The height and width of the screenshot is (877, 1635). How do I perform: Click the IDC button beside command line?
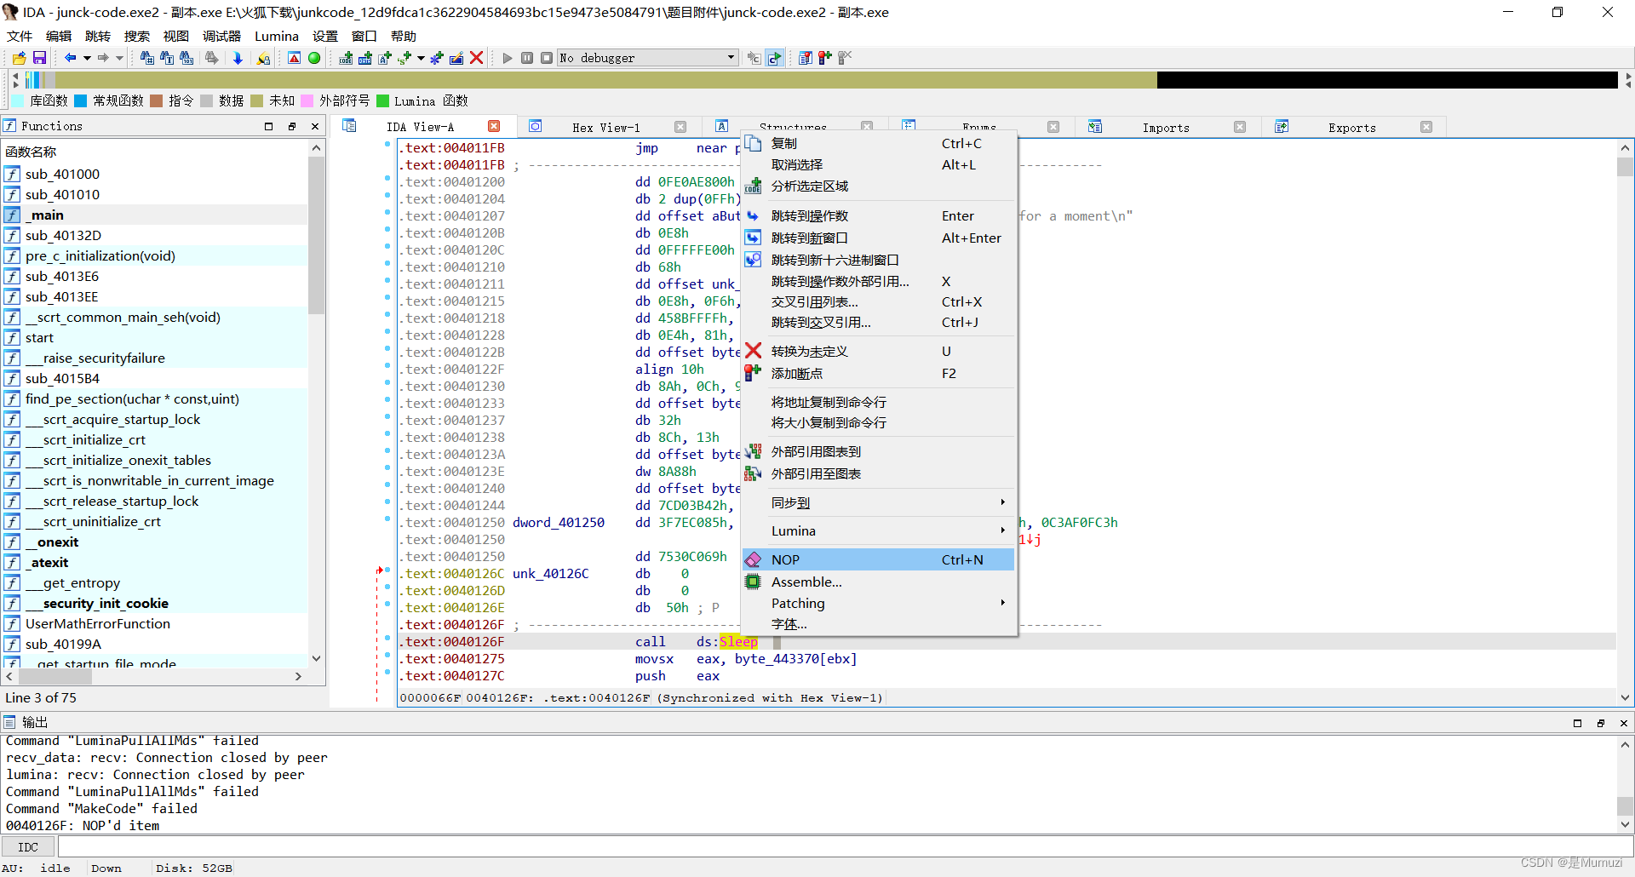28,847
